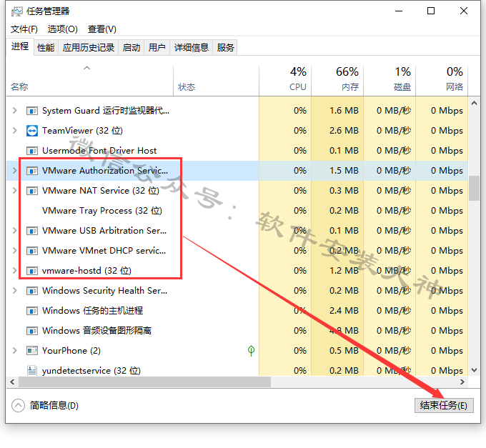Click the YourPhone app icon
Viewport: 486px width, 448px height.
pos(32,351)
